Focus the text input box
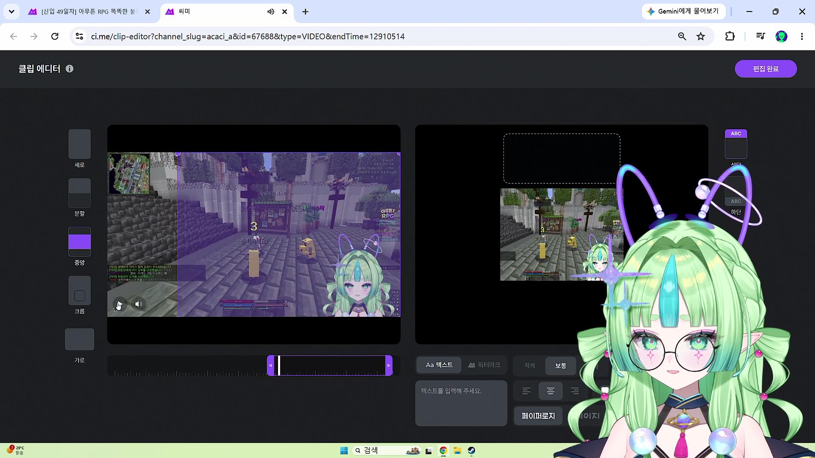The image size is (815, 458). (x=461, y=403)
